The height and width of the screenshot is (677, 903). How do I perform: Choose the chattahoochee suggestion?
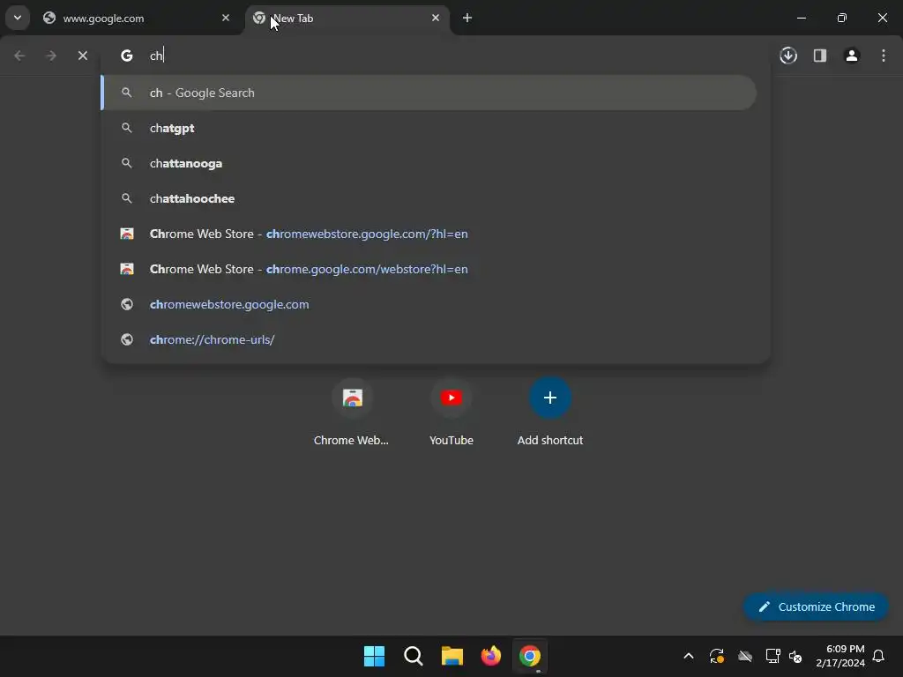tap(429, 198)
